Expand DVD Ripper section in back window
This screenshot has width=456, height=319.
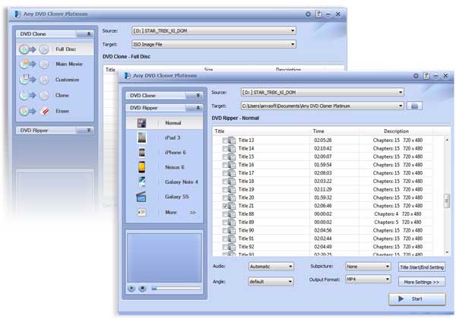click(55, 131)
